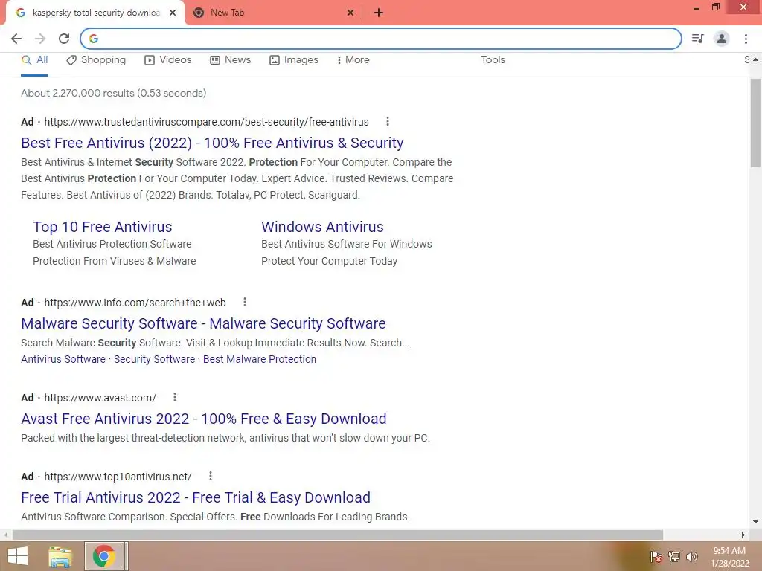762x571 pixels.
Task: Minimize the Chrome window
Action: (x=697, y=7)
